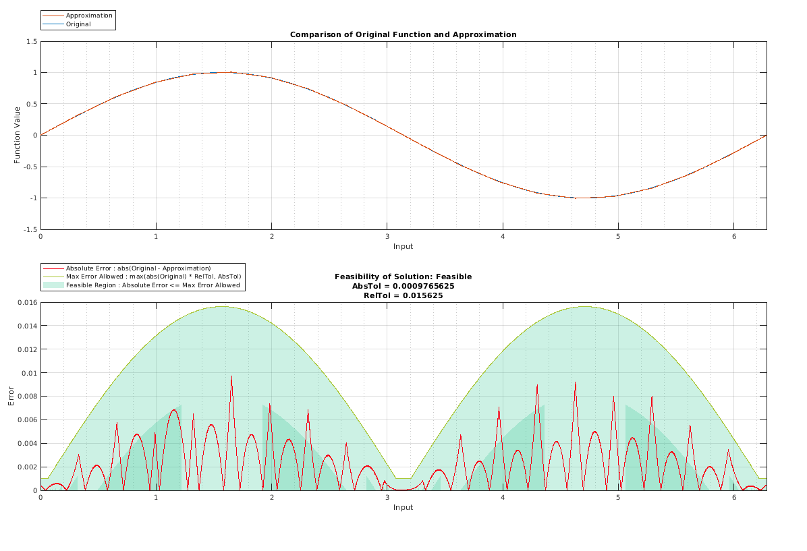
Task: Click the blue Original line sample in legend
Action: tap(53, 24)
